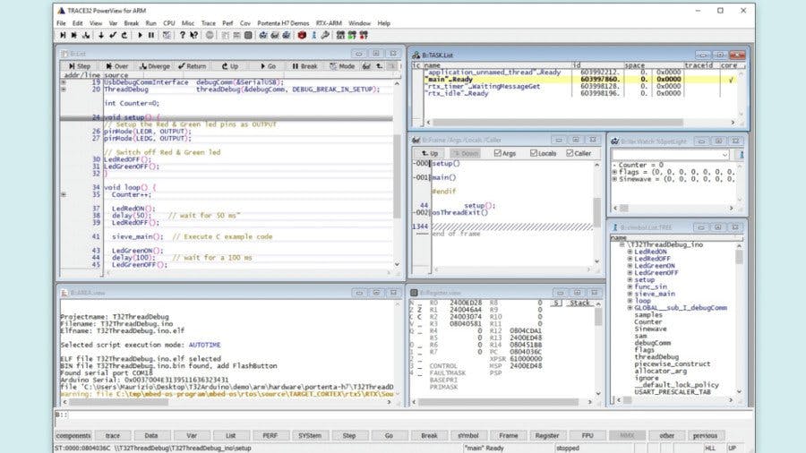Click the grey round stop icon in toolbar
This screenshot has height=453, width=806.
coord(210,36)
